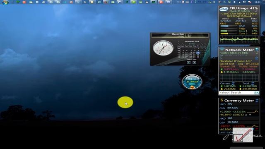Open Speed Test in Network Meter
The width and height of the screenshot is (265, 149).
click(227, 64)
